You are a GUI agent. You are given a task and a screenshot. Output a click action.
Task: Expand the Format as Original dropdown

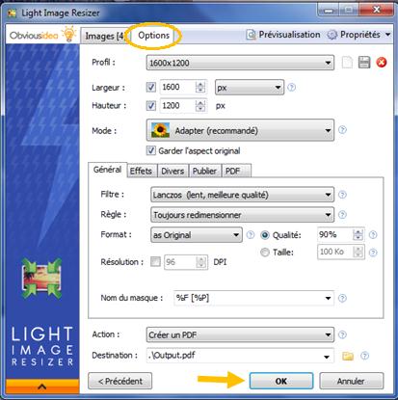[x=197, y=235]
